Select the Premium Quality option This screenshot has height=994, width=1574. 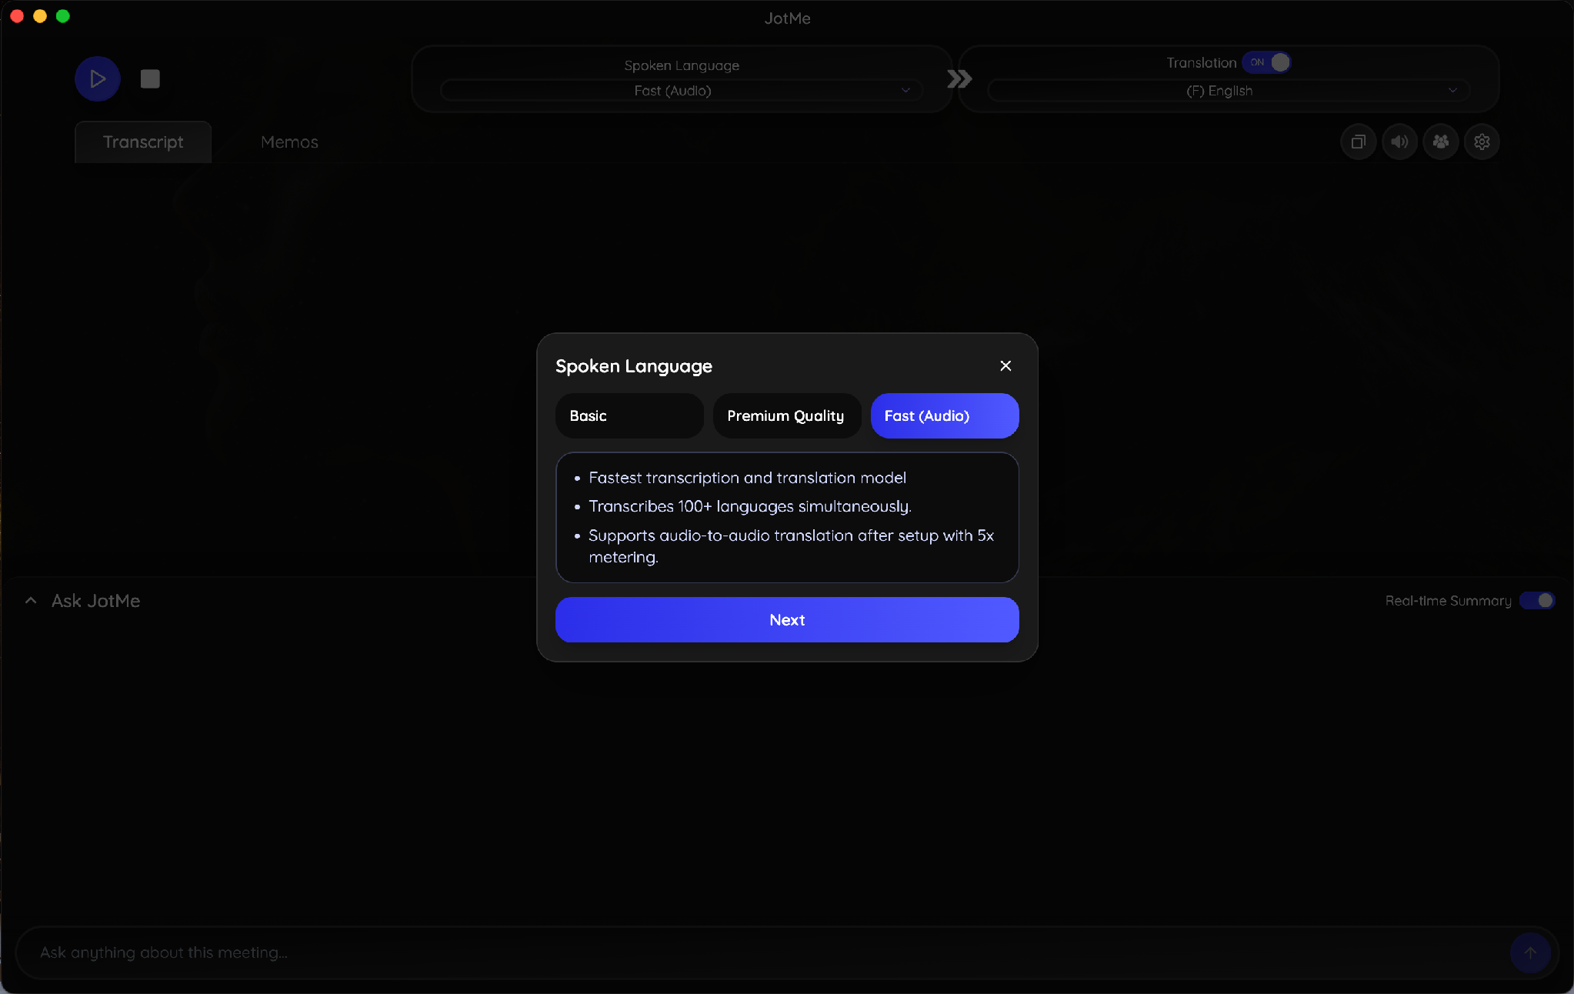[x=786, y=415]
